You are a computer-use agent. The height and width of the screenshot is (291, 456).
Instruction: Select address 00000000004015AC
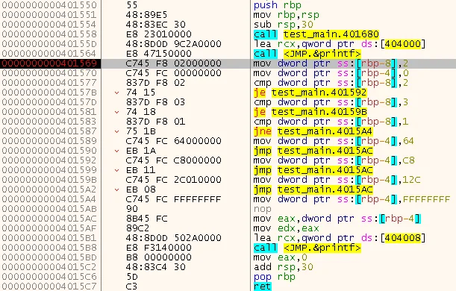point(49,219)
